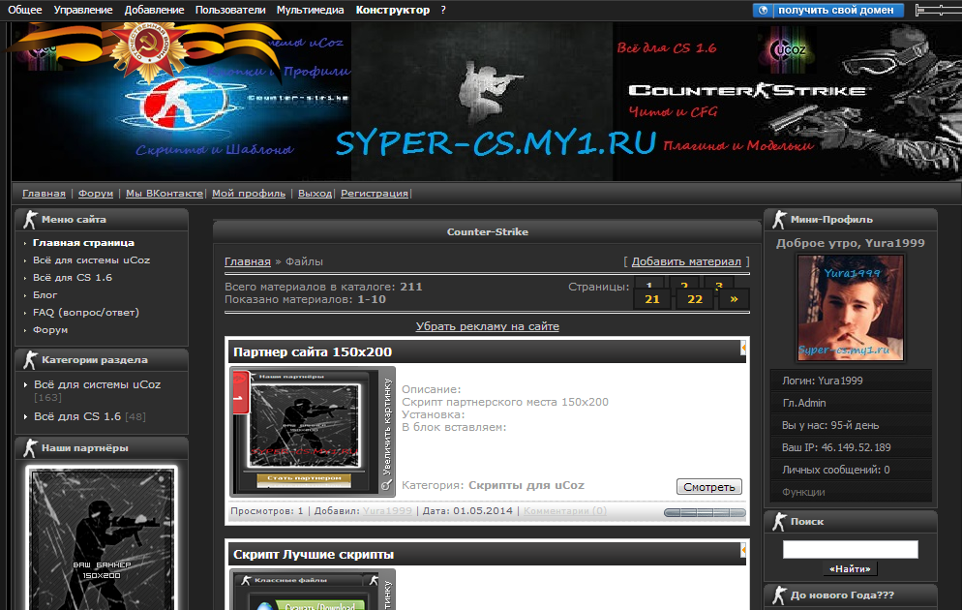This screenshot has width=962, height=610.
Task: Click the partner banner Ваш баннер 150x200
Action: click(102, 537)
